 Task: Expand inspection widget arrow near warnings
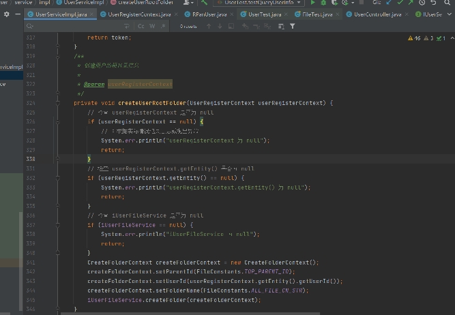click(452, 38)
